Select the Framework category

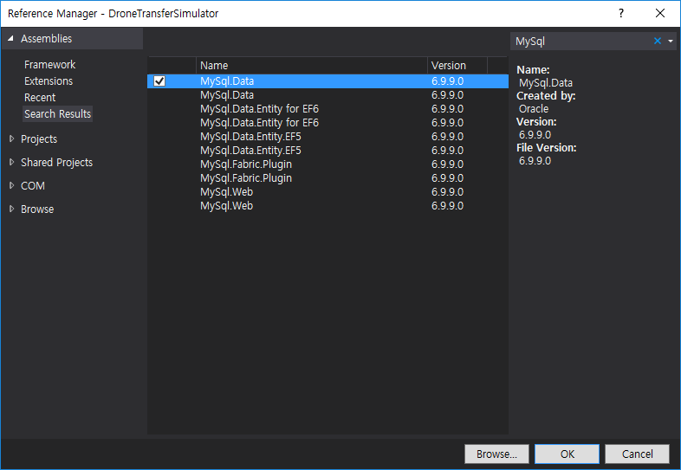pos(50,65)
